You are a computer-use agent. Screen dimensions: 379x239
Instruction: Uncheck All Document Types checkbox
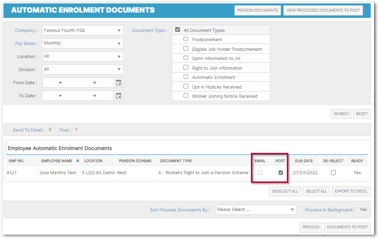(x=178, y=30)
